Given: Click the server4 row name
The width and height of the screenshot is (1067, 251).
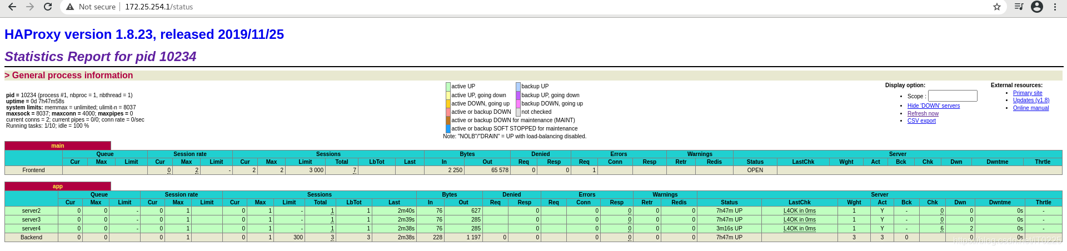Looking at the screenshot, I should (x=31, y=228).
